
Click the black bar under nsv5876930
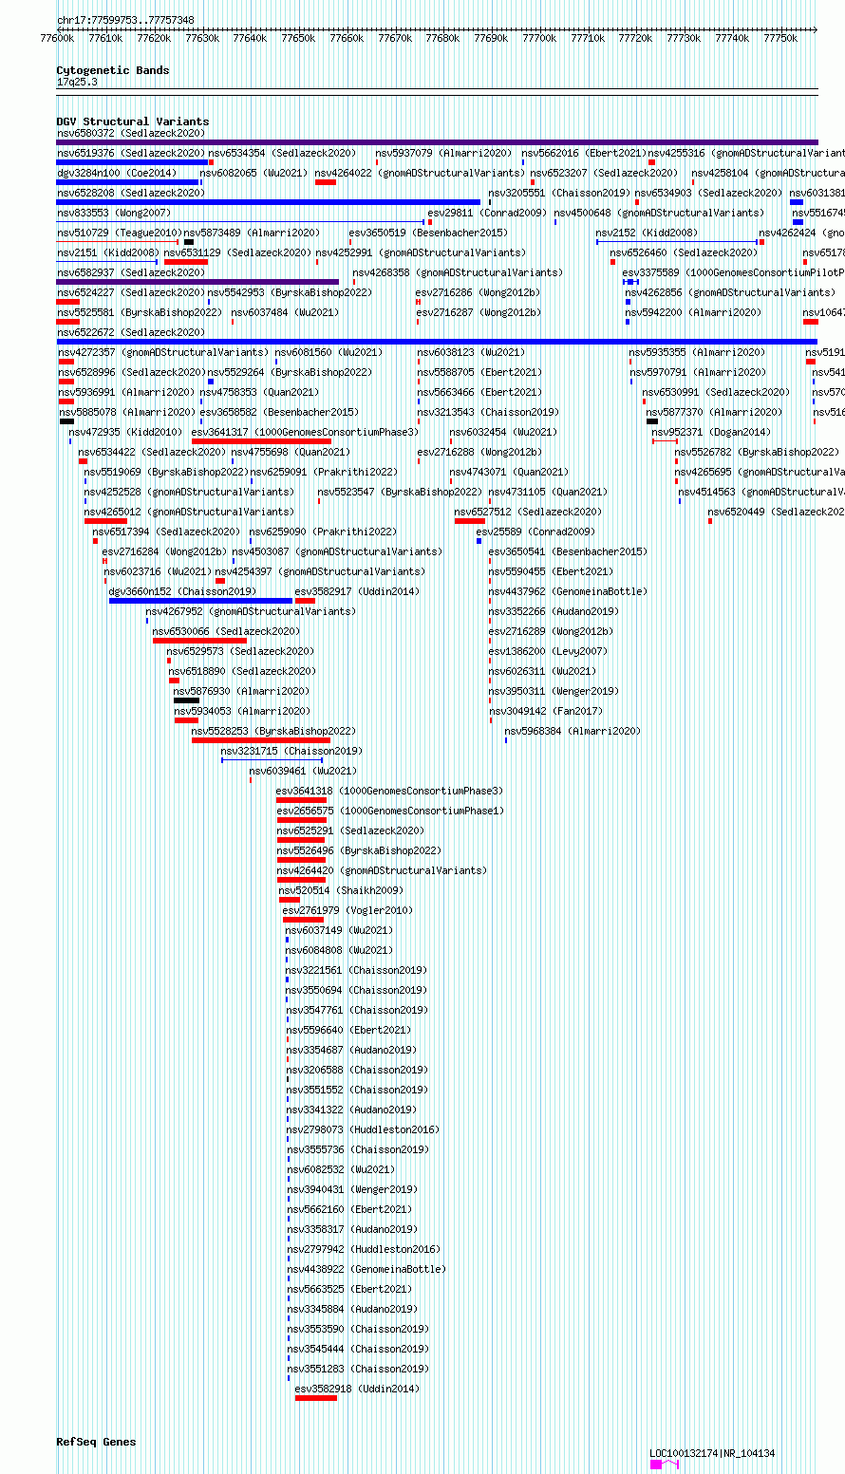[x=186, y=700]
